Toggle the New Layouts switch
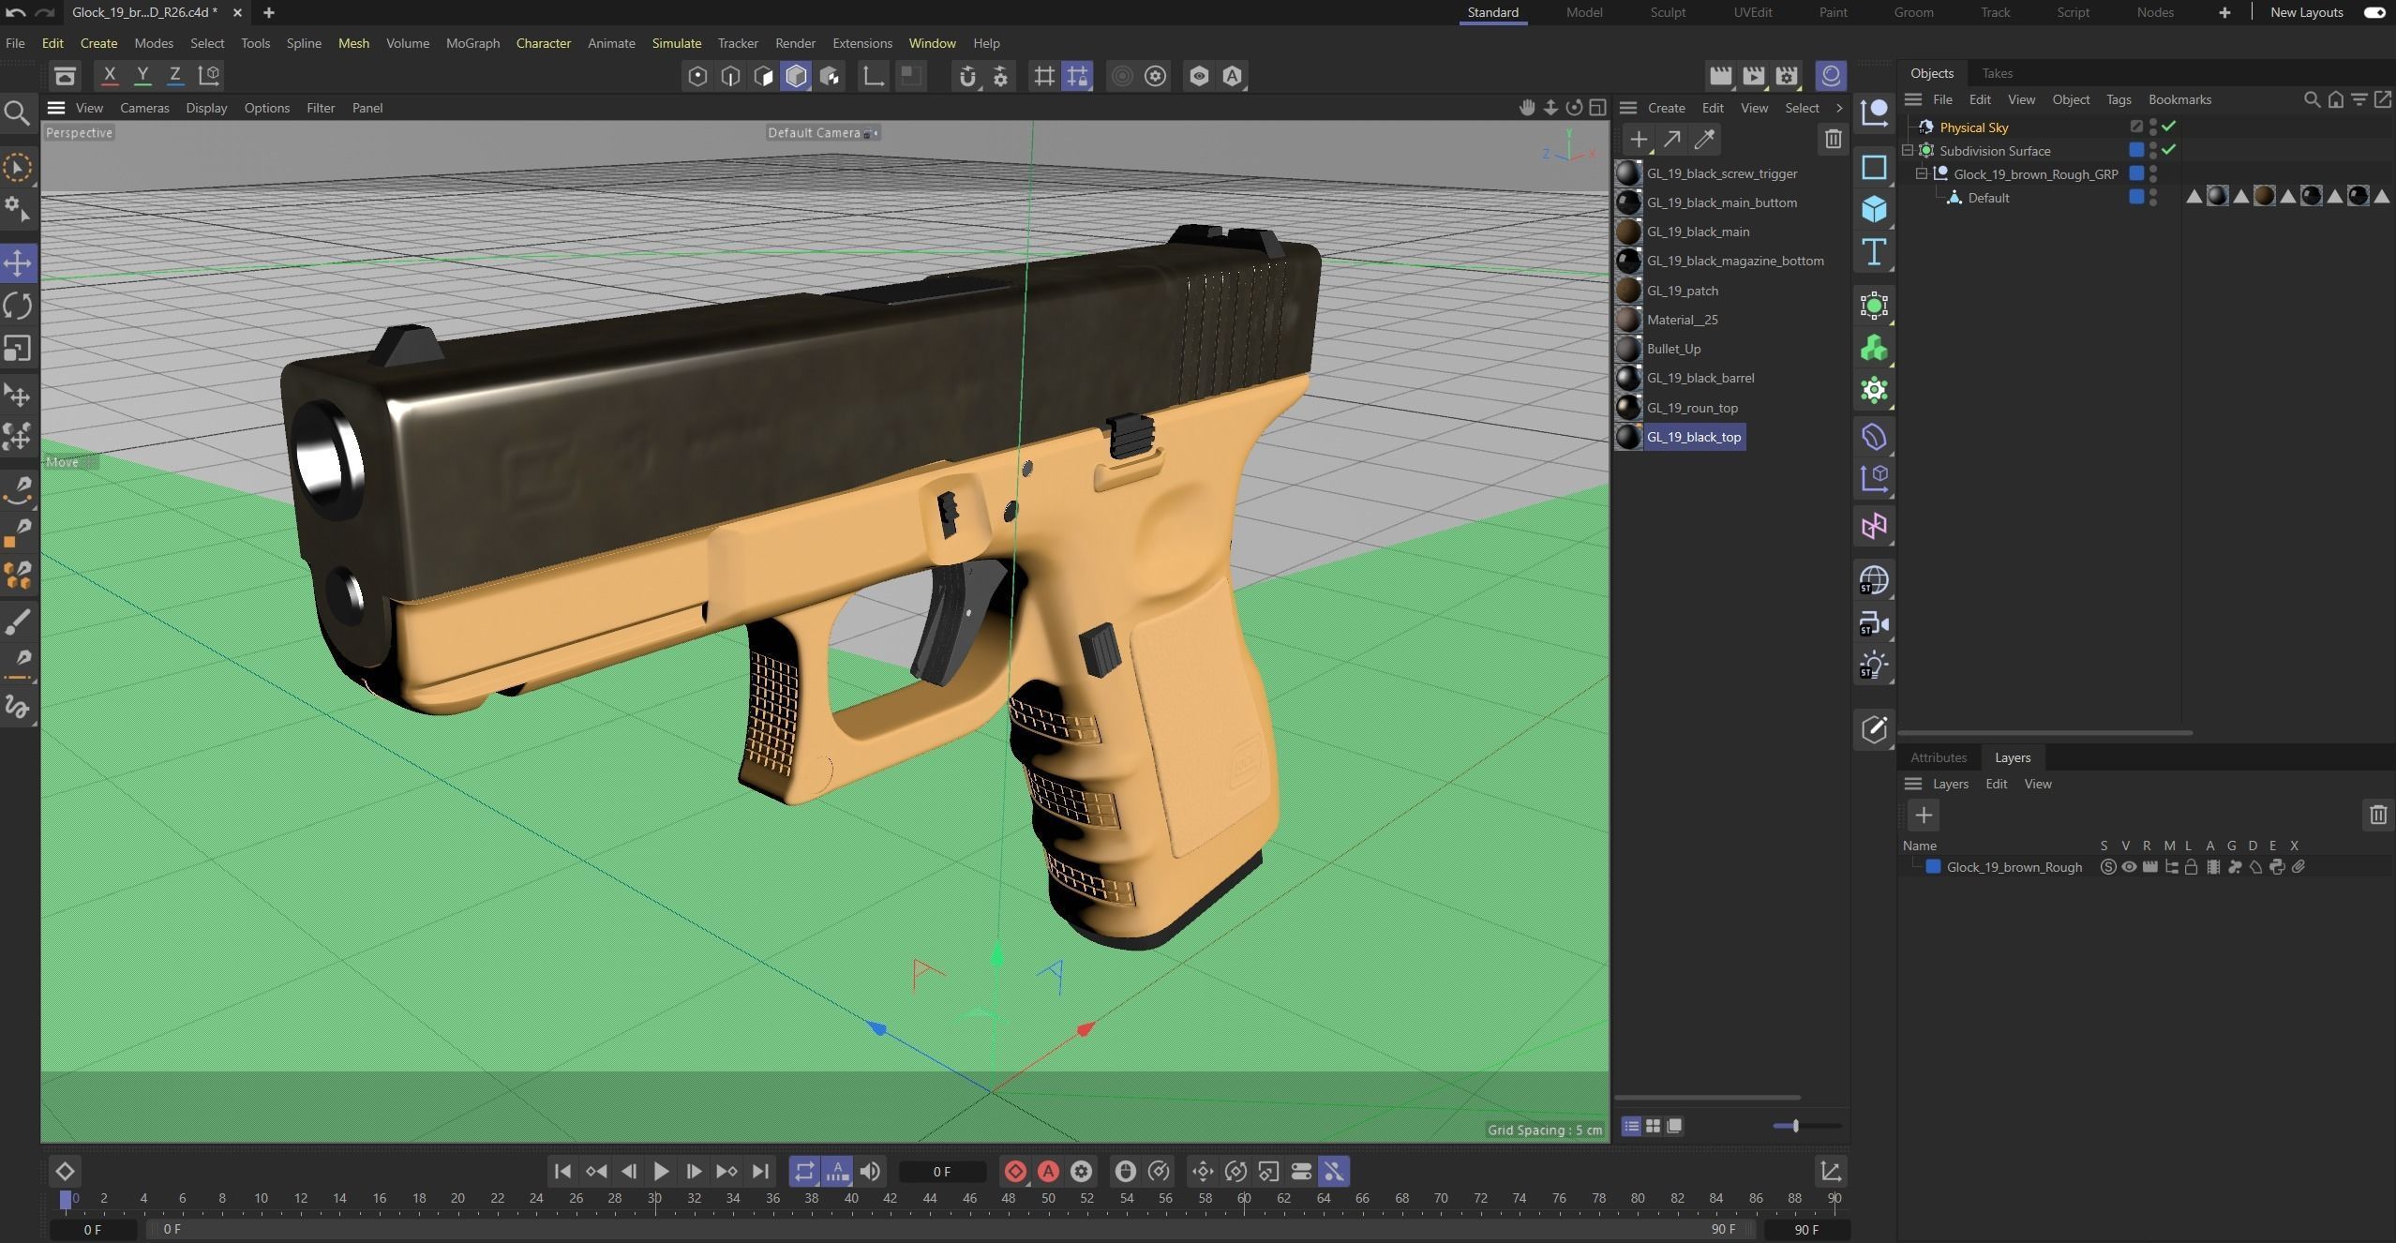This screenshot has width=2396, height=1243. tap(2374, 12)
